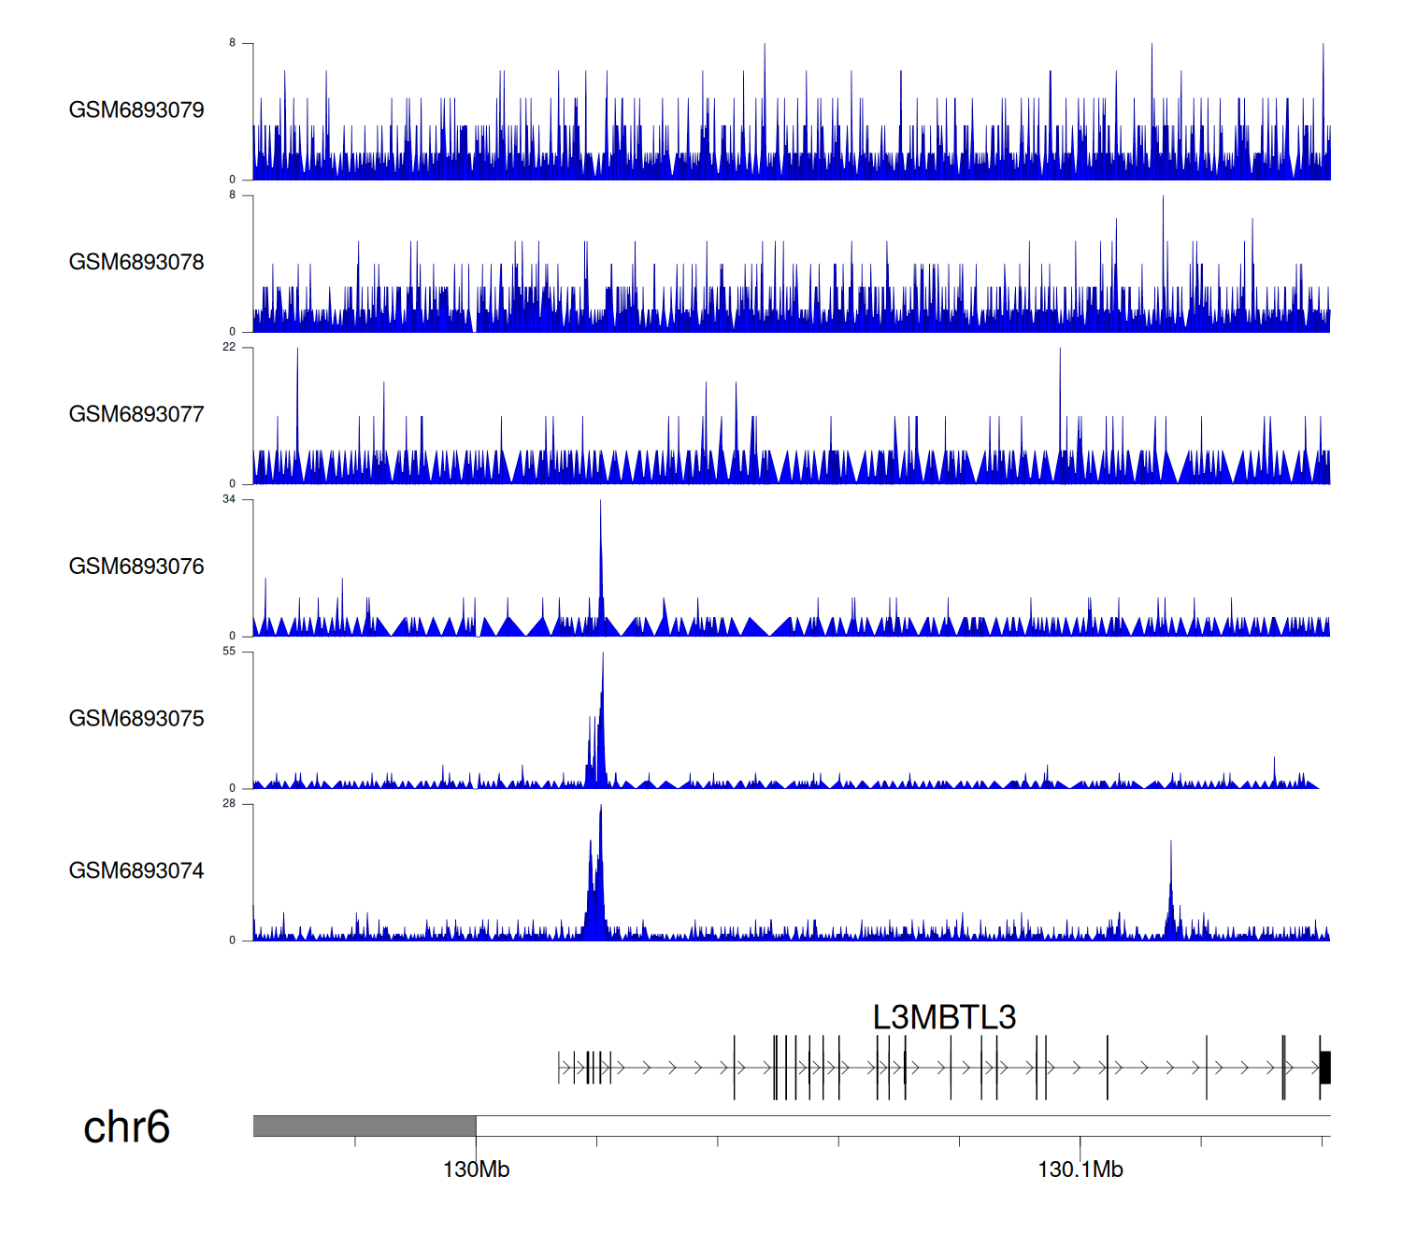Click the 130Mb axis position label
The image size is (1402, 1234).
pos(476,1169)
